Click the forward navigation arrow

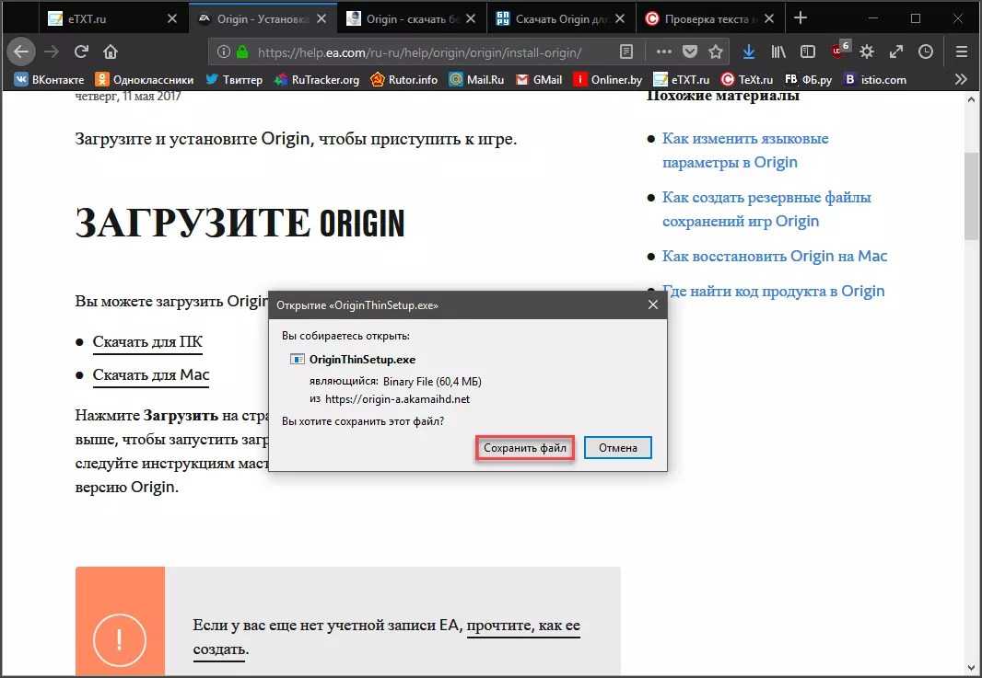point(52,52)
